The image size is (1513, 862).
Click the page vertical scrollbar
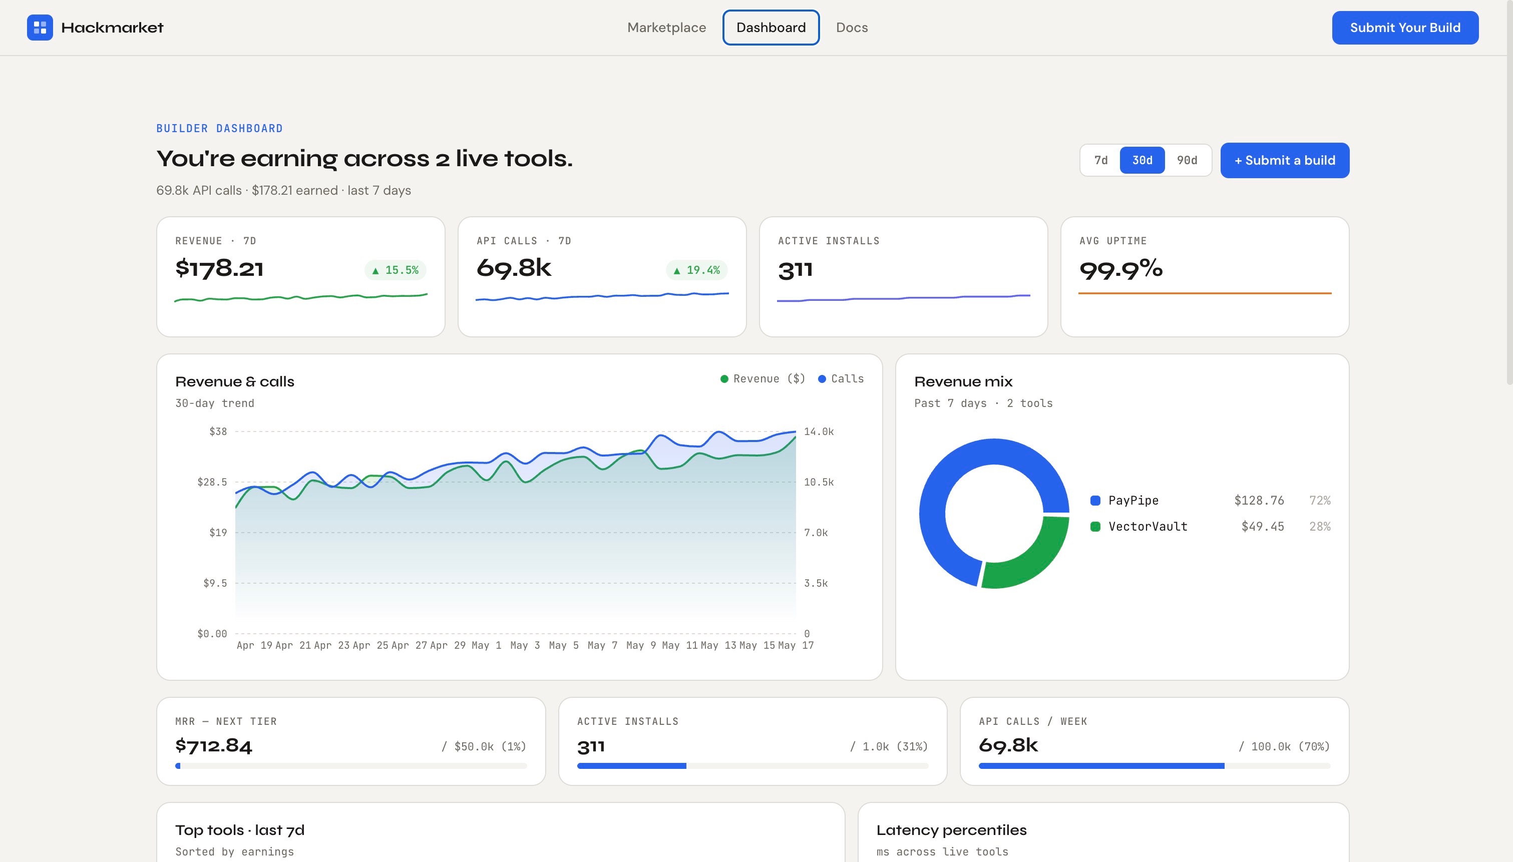pyautogui.click(x=1509, y=192)
